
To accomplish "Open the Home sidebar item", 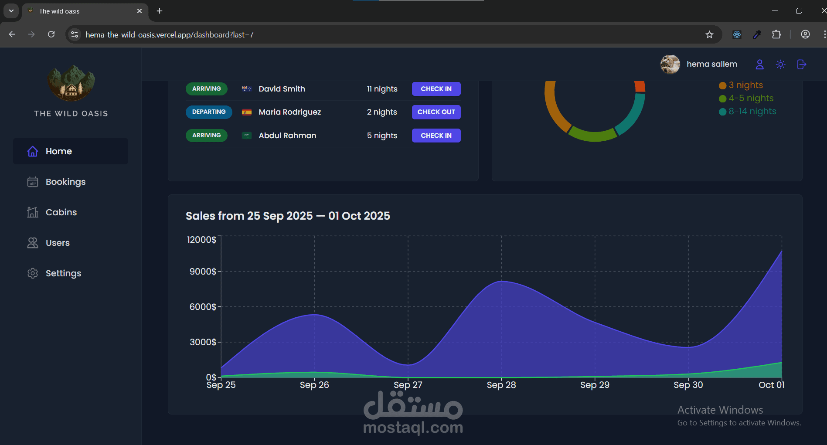I will [x=71, y=151].
